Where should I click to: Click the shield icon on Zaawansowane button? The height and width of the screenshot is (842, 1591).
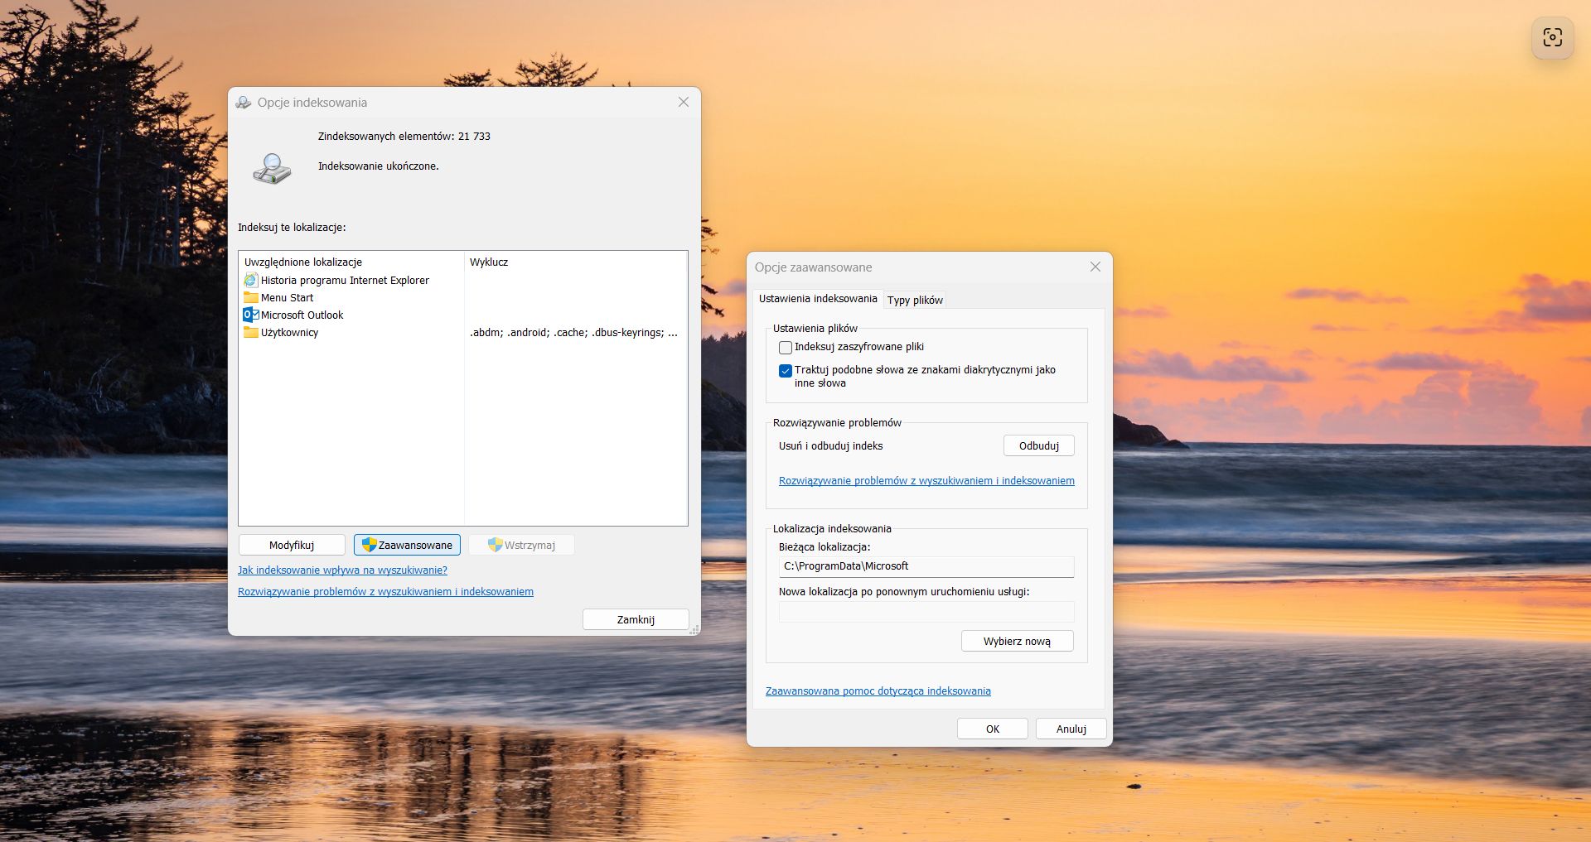pos(370,545)
